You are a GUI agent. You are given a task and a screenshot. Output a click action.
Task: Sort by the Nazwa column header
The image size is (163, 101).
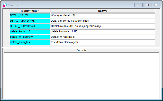click(103, 11)
